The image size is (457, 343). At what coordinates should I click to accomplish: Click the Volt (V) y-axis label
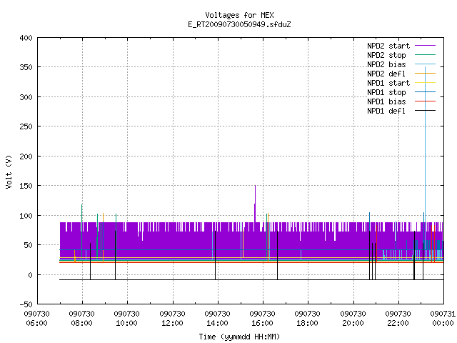9,171
